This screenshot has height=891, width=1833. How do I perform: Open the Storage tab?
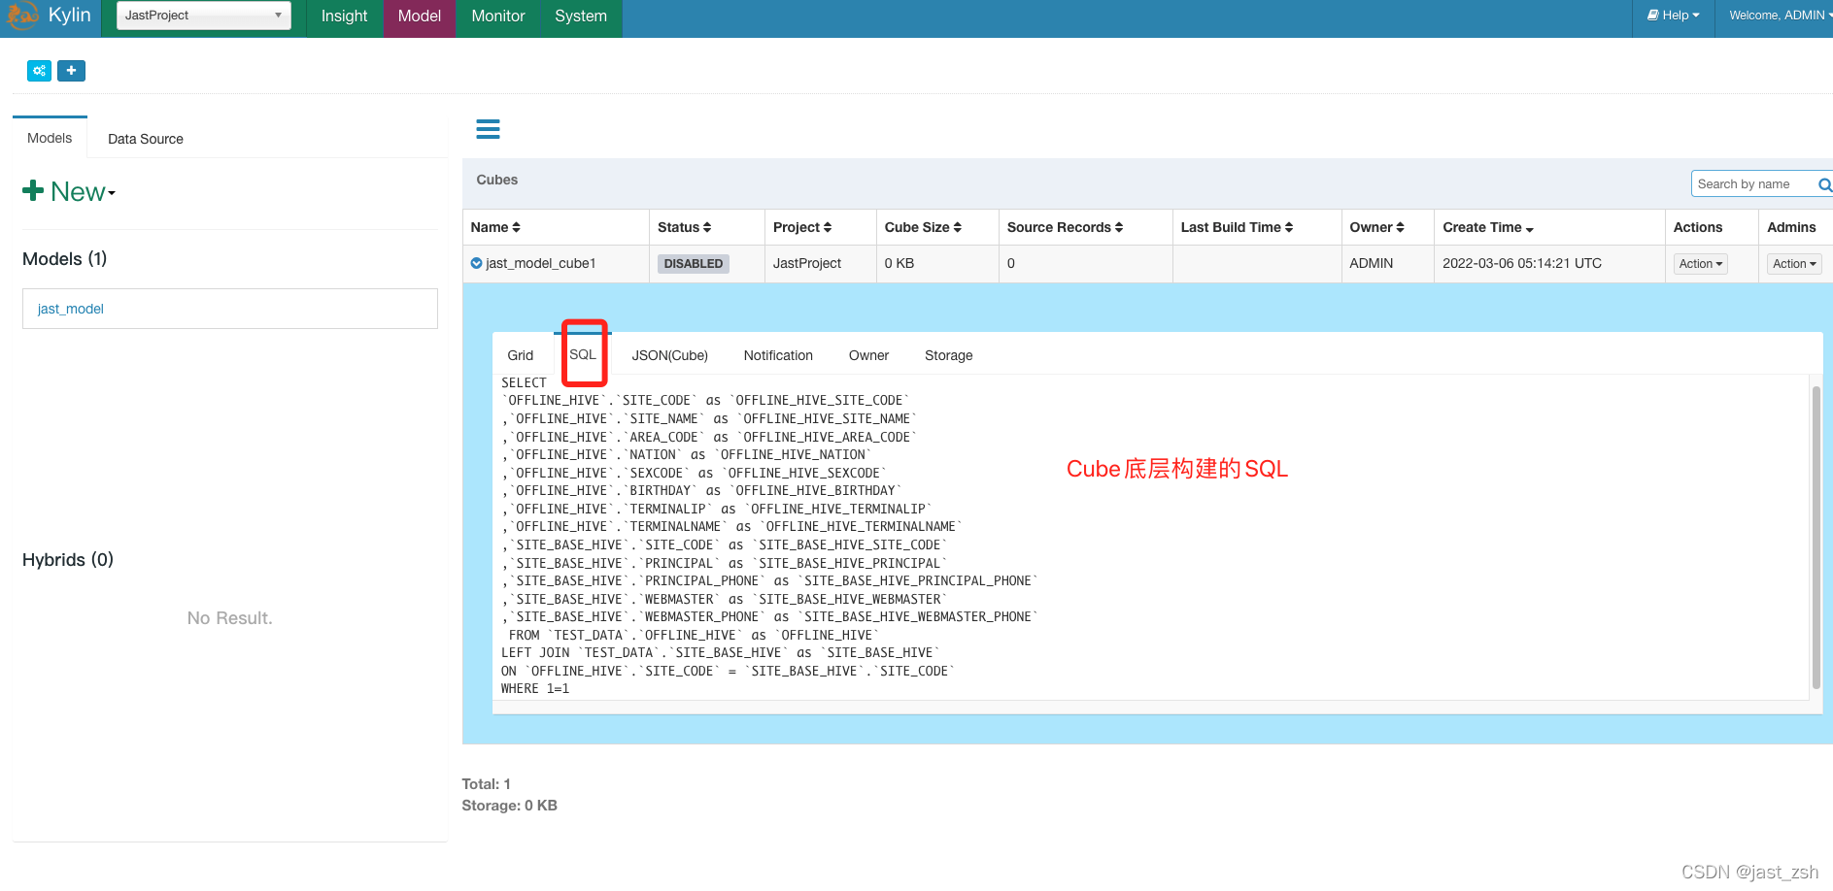pyautogui.click(x=949, y=355)
